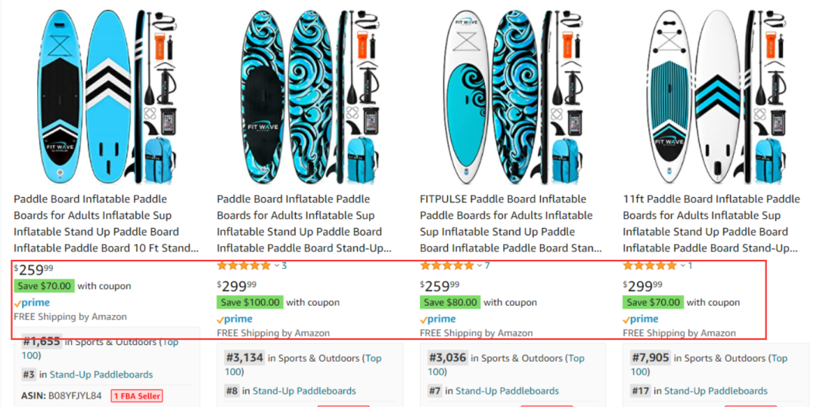Click the star rating on the 11ft paddle board
This screenshot has height=407, width=817.
(x=649, y=266)
